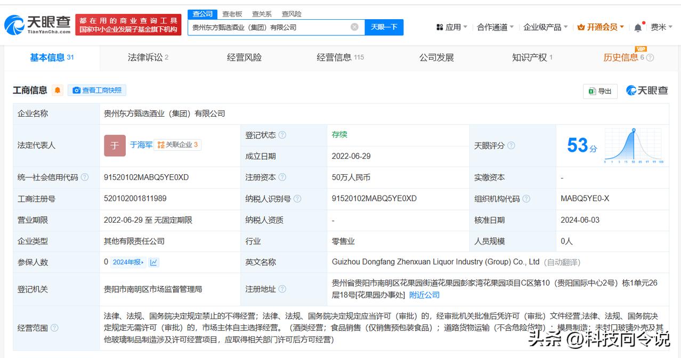Viewport: 681px width, 358px height.
Task: Click the orange alert bell beside 工商信息
Action: pyautogui.click(x=58, y=91)
